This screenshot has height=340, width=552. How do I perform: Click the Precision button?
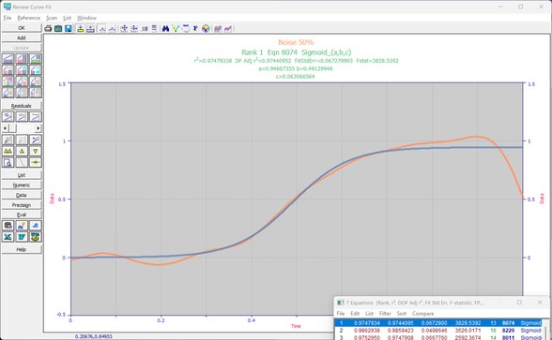point(22,205)
